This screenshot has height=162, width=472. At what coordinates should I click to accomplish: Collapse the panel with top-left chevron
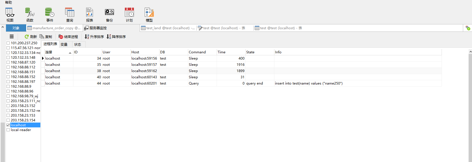click(x=3, y=28)
